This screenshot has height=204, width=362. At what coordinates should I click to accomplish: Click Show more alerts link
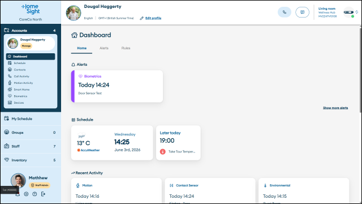pyautogui.click(x=335, y=108)
